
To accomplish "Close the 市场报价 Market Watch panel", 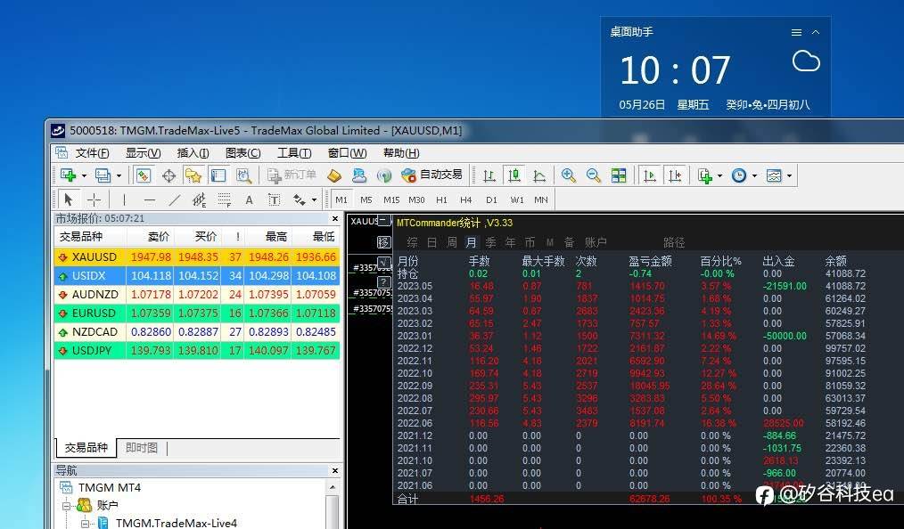I will tap(335, 219).
